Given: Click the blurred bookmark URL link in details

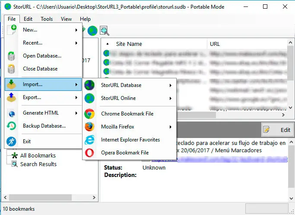Looking at the screenshot, I should coord(219,160).
